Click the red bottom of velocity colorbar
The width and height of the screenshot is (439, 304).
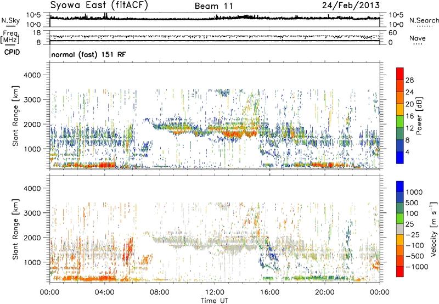pos(400,272)
